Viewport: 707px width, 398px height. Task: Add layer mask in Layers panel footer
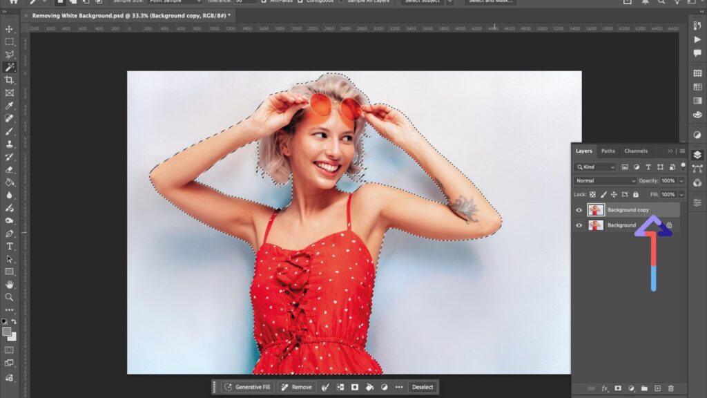click(x=618, y=388)
